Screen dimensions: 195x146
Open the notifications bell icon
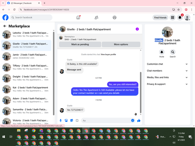pyautogui.click(x=180, y=18)
